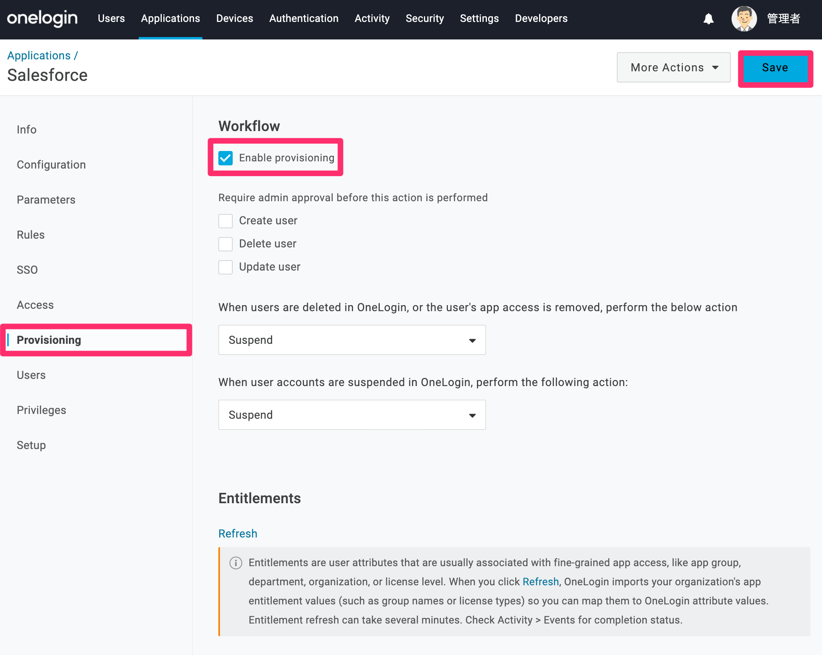Switch to the Configuration sidebar tab
This screenshot has height=655, width=822.
pos(51,165)
